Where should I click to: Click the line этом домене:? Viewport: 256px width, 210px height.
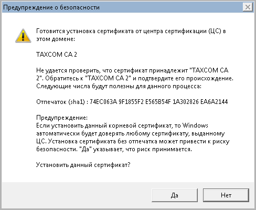click(56, 39)
